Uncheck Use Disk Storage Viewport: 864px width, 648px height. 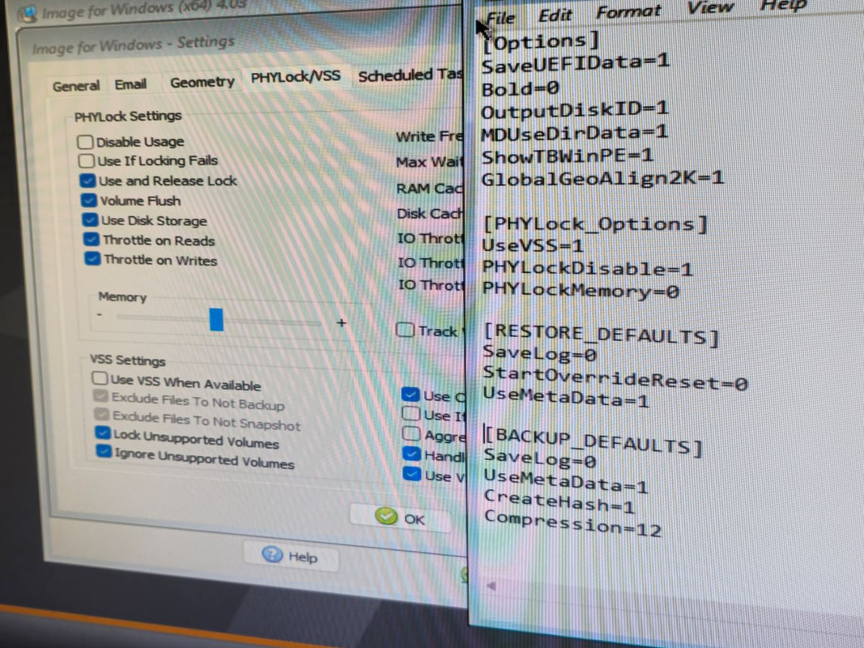(90, 220)
